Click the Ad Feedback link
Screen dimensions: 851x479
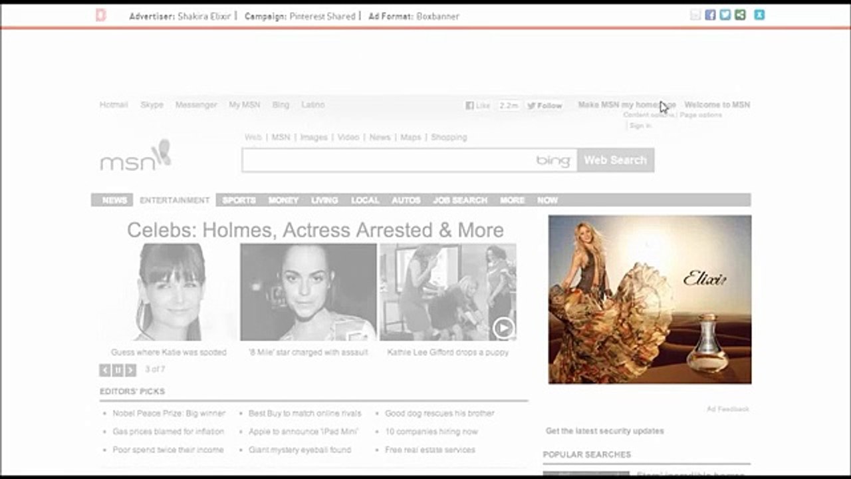[728, 409]
